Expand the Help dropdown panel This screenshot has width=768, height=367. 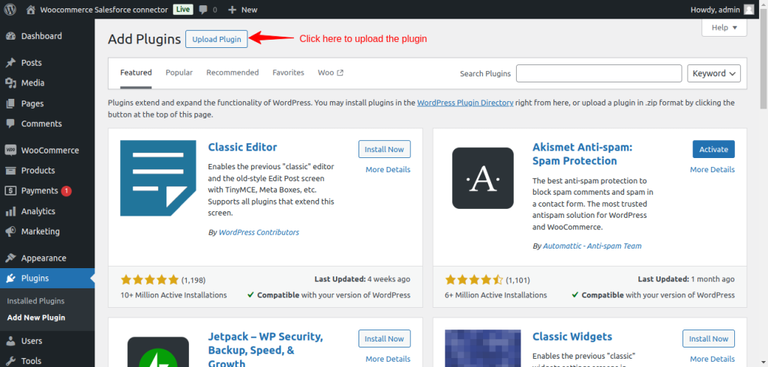[x=724, y=28]
